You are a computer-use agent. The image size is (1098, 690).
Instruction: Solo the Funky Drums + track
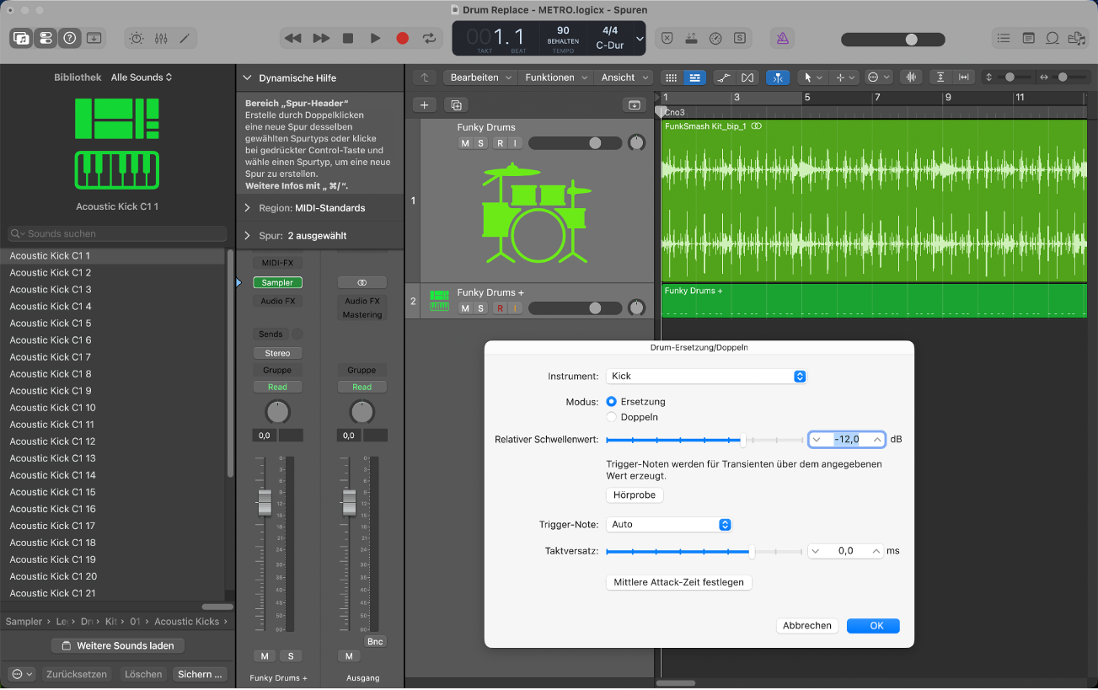[481, 308]
